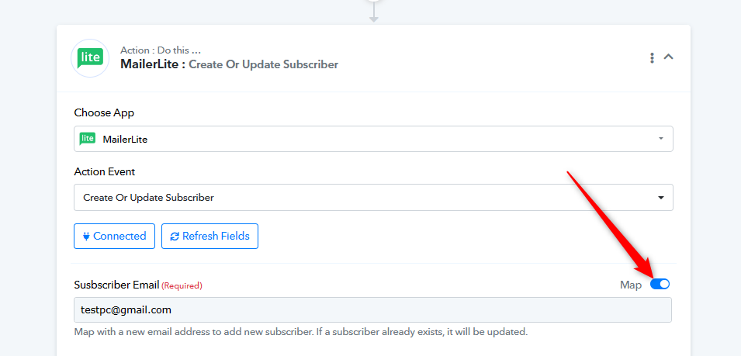Click the Connected button
This screenshot has height=356, width=741.
click(x=114, y=236)
